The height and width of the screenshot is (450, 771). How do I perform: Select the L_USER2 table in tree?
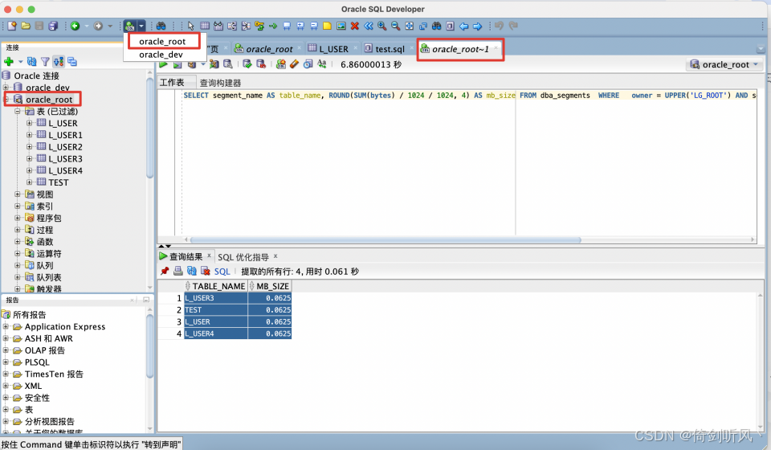coord(65,146)
